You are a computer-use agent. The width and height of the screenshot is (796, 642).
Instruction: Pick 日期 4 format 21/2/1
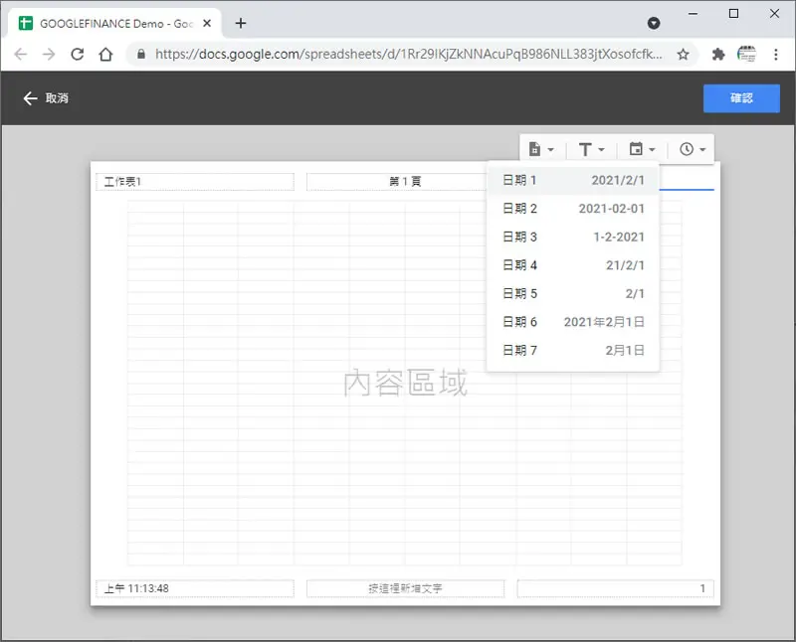pyautogui.click(x=573, y=265)
